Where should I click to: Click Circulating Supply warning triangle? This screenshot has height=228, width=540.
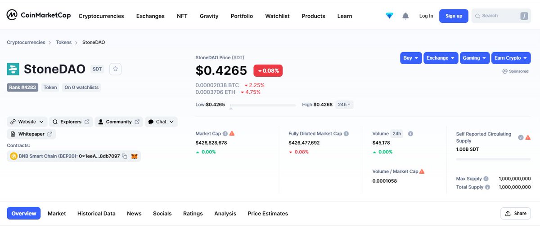[x=528, y=137]
